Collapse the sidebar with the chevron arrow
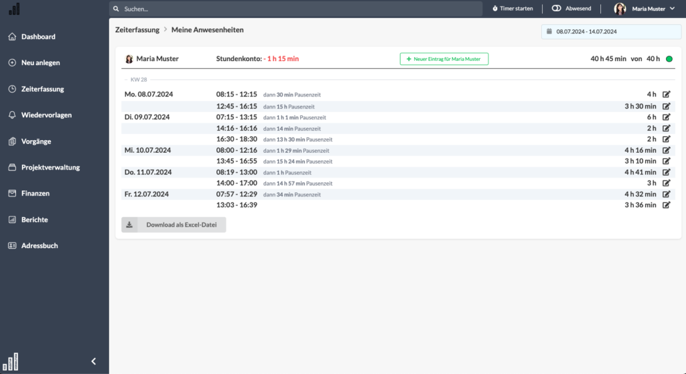Image resolution: width=686 pixels, height=374 pixels. click(x=93, y=361)
